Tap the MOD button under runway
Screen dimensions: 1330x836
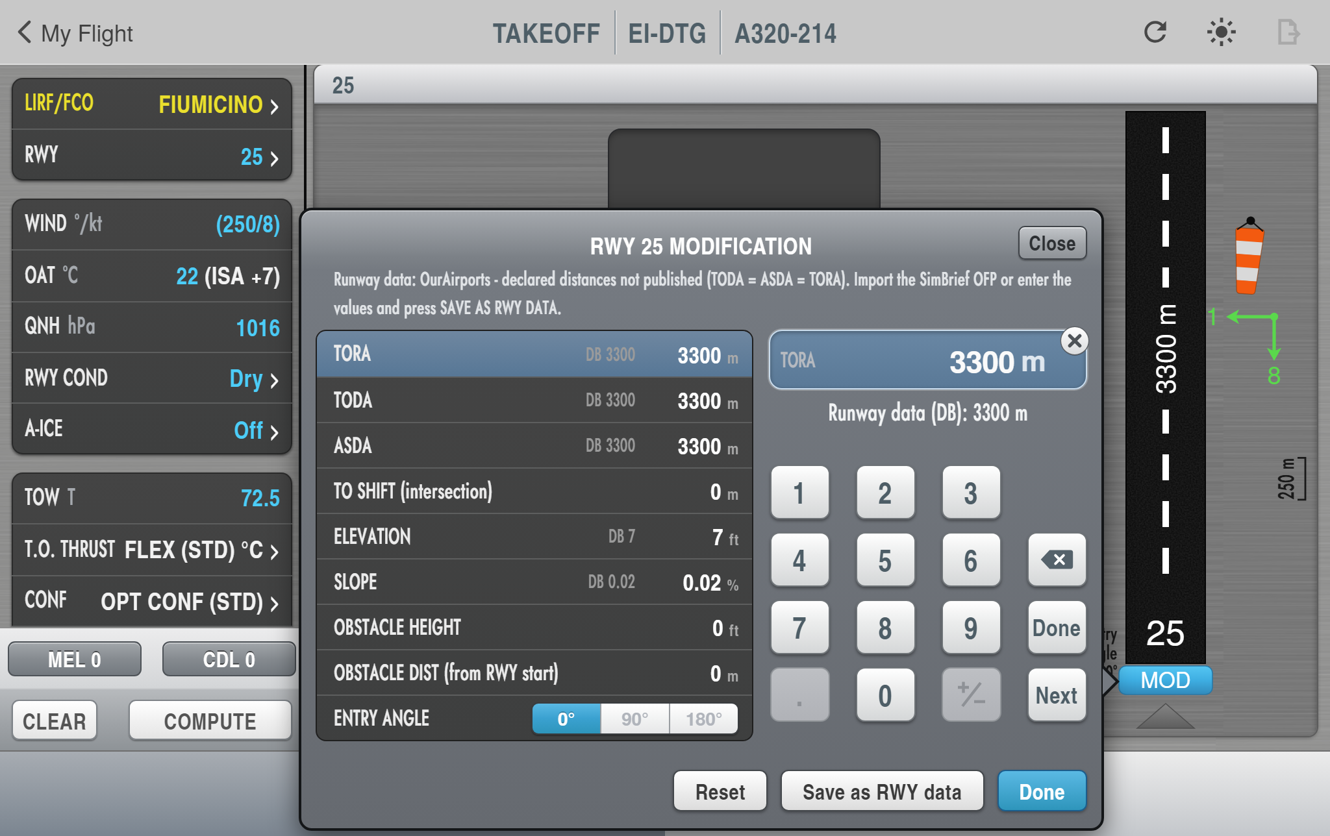[1165, 680]
